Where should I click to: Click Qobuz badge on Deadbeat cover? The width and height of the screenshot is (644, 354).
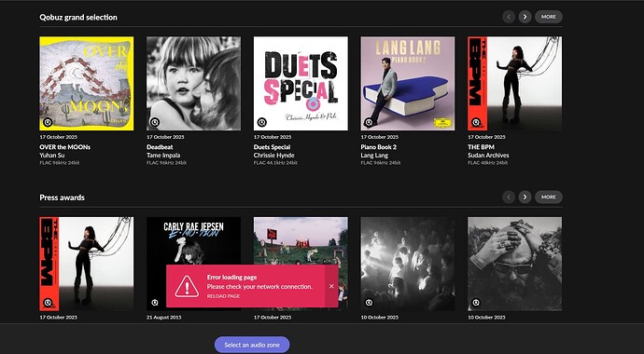click(x=155, y=122)
